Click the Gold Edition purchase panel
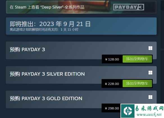 pyautogui.click(x=81, y=99)
